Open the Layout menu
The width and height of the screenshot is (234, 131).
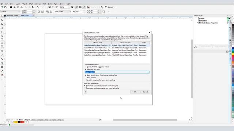[18, 4]
